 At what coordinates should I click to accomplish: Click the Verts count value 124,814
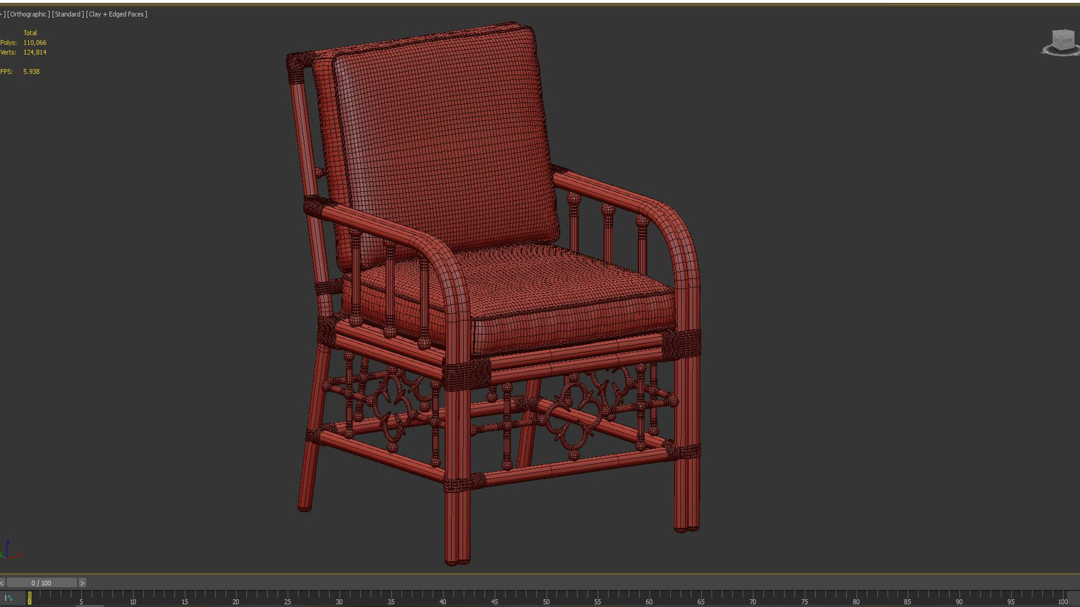[x=35, y=52]
